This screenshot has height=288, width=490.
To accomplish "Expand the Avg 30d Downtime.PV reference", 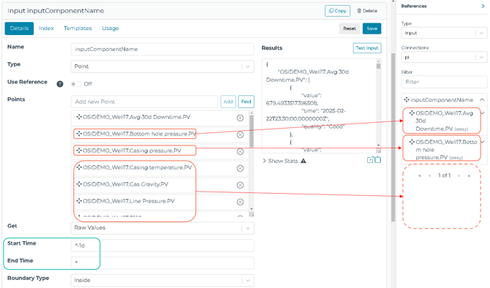I will coord(483,113).
